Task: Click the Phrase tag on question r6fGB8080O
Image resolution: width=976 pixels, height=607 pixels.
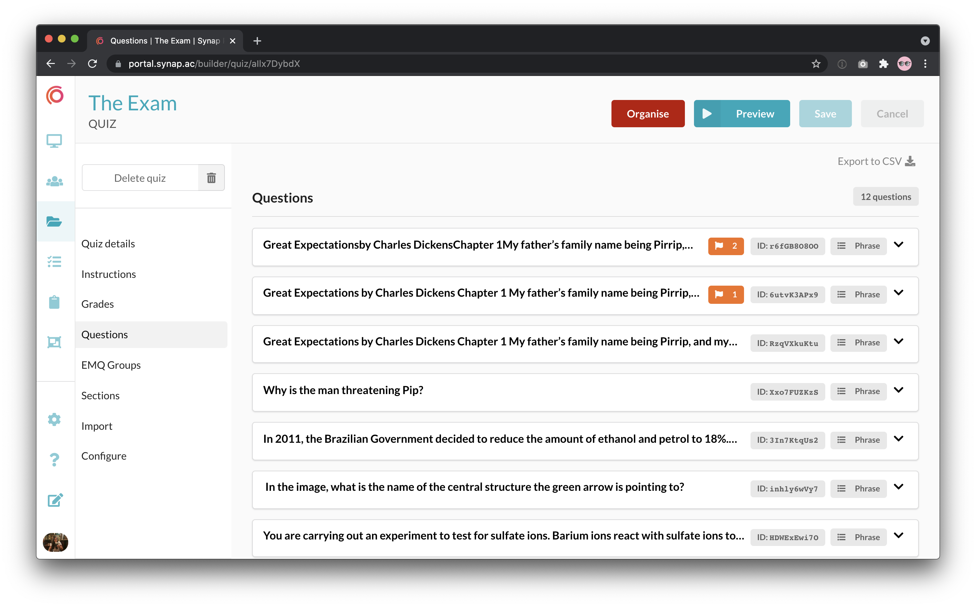Action: pos(858,246)
